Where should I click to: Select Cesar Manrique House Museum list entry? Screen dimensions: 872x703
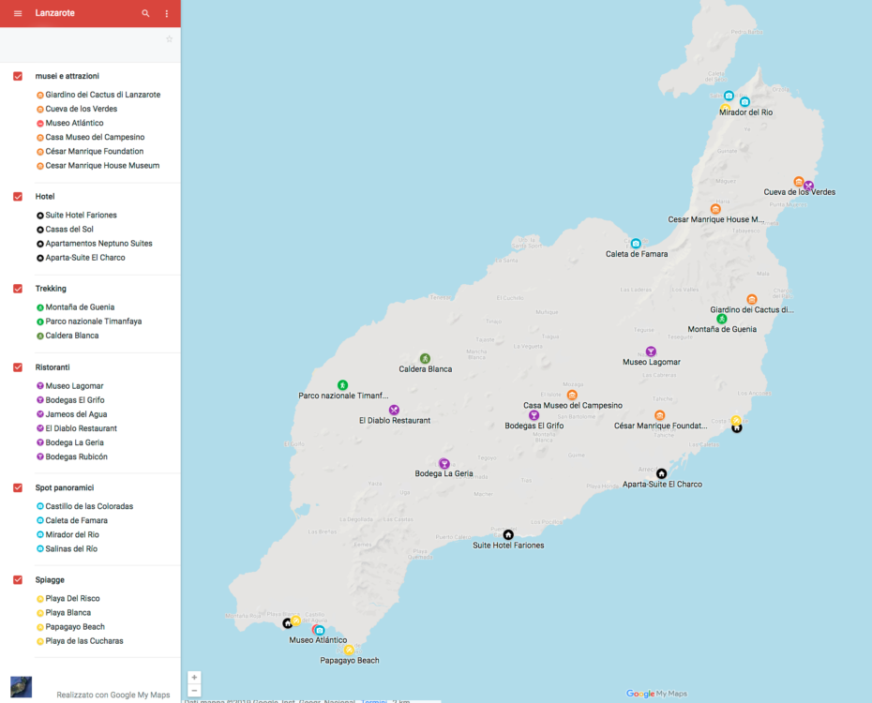tap(102, 166)
